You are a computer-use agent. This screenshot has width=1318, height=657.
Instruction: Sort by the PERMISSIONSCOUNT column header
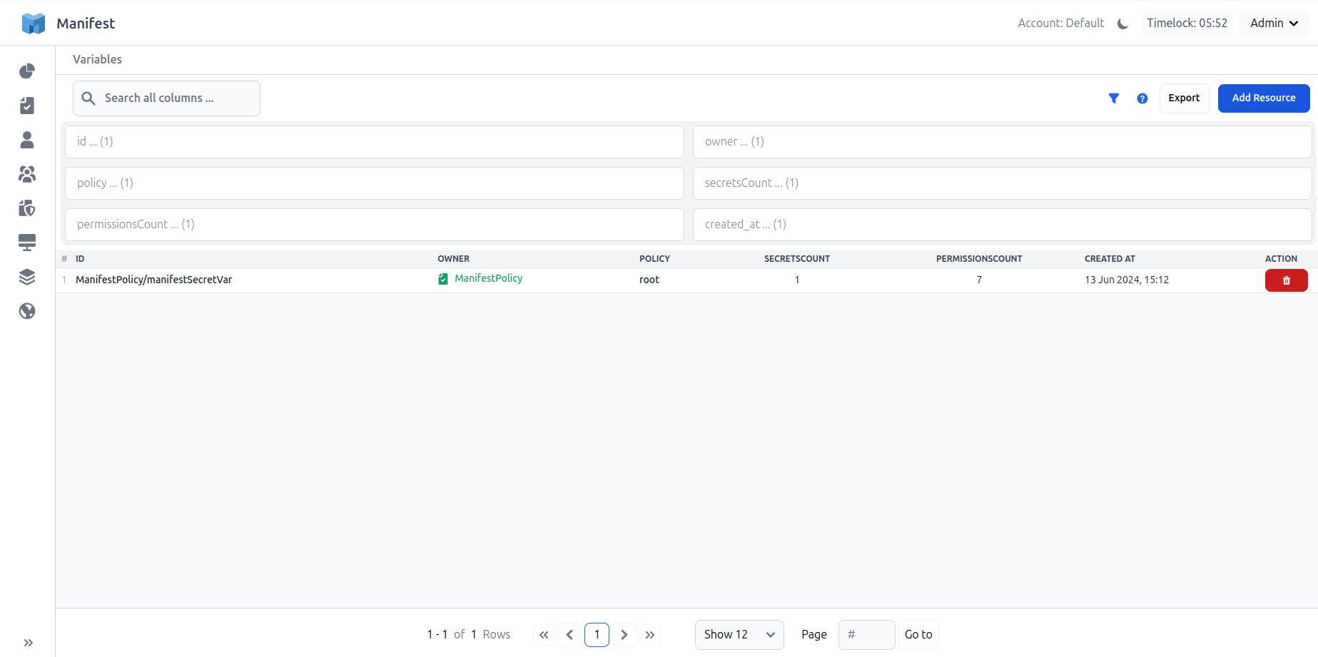(979, 259)
